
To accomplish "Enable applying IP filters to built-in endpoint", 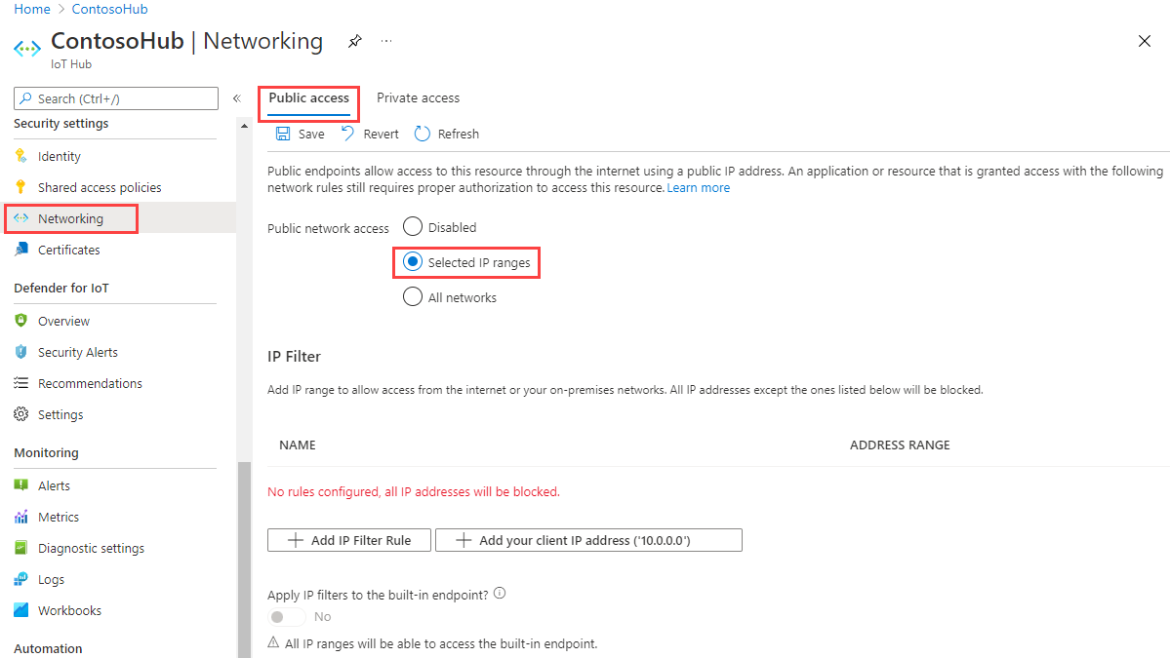I will 285,616.
